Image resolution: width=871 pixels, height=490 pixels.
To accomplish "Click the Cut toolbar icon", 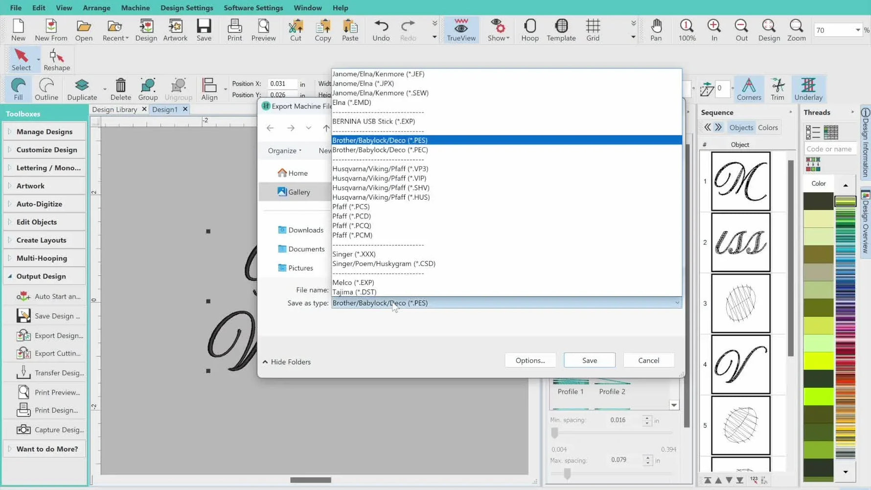I will (296, 30).
